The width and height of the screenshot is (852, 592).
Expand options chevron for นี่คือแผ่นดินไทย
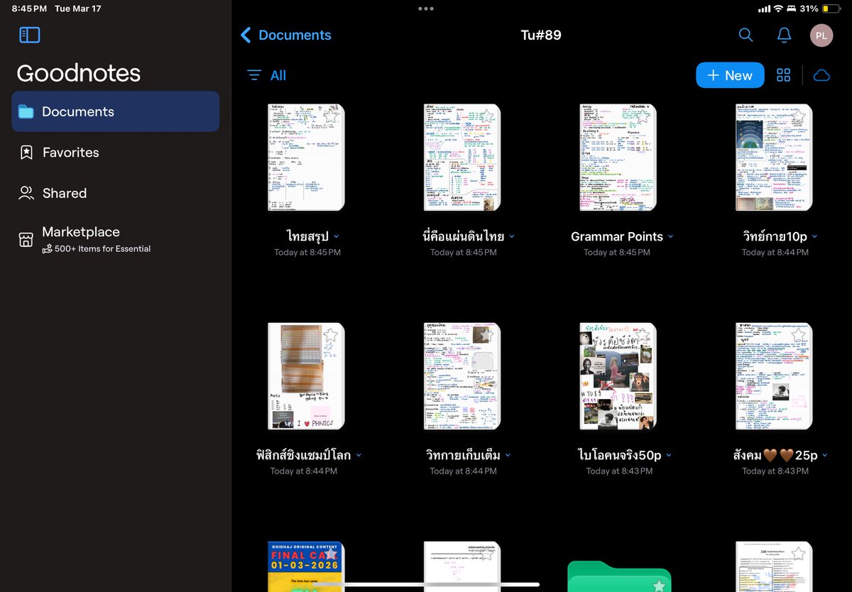[512, 236]
